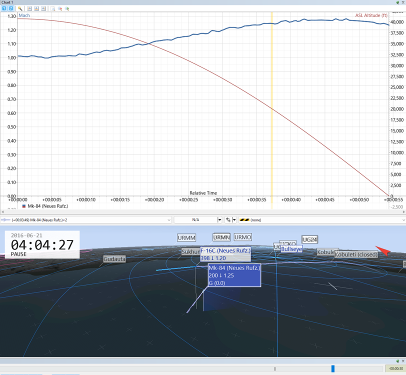Click the pin icon on Chart 1 panel
This screenshot has height=375, width=406.
tap(397, 2)
